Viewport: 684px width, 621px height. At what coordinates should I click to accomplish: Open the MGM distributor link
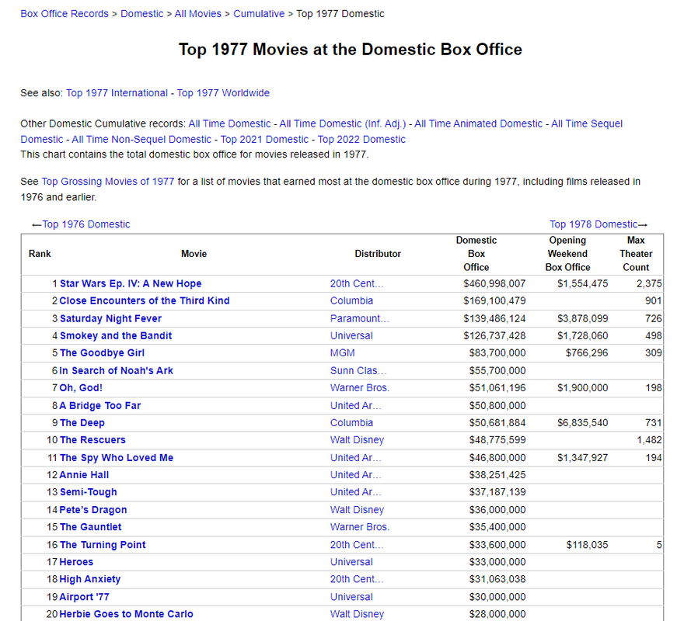[x=343, y=353]
